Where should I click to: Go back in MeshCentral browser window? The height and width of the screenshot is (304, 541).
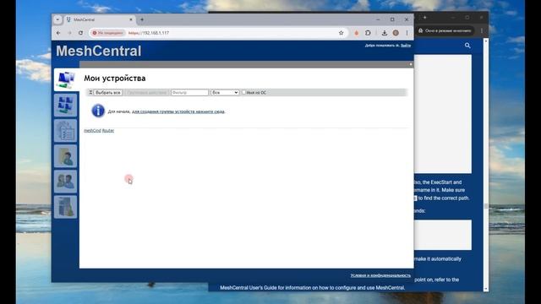58,33
